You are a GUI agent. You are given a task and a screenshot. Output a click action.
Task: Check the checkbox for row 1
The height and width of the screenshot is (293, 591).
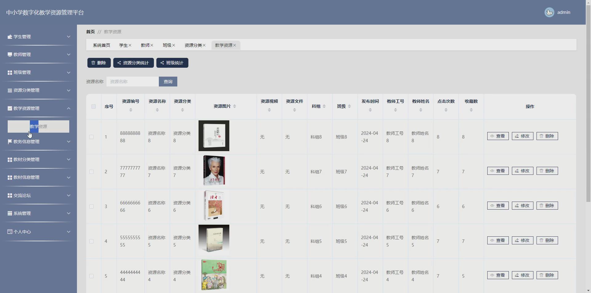(x=91, y=137)
